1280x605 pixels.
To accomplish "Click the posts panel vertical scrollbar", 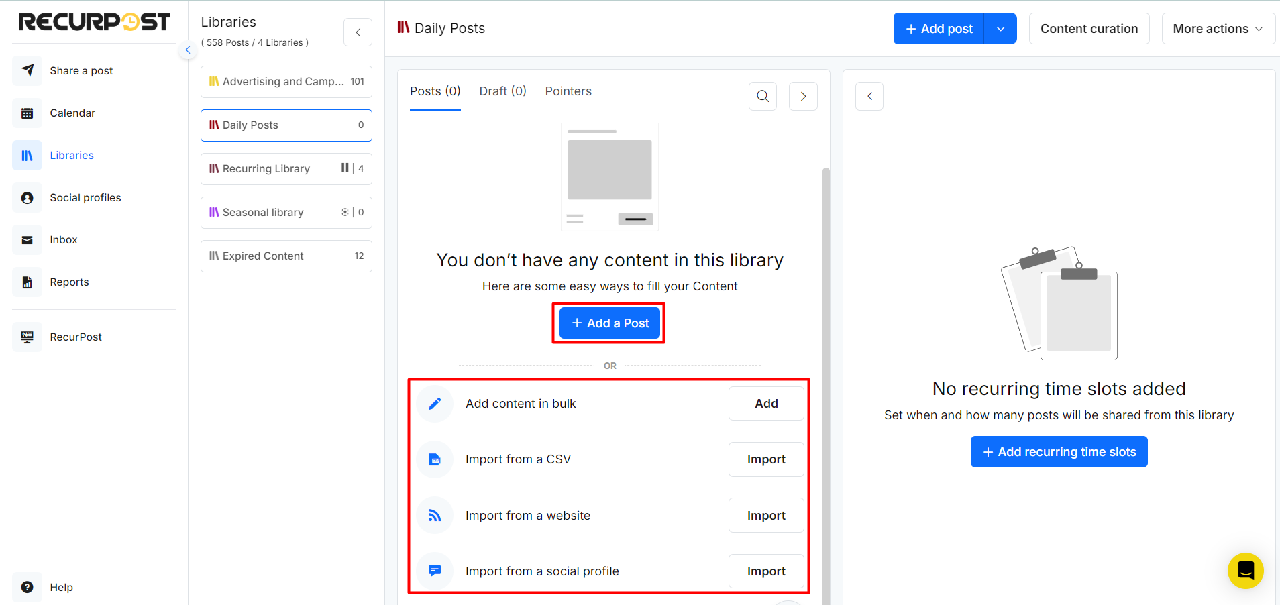I will click(x=826, y=386).
